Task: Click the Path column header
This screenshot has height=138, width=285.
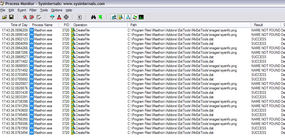Action: click(x=189, y=25)
